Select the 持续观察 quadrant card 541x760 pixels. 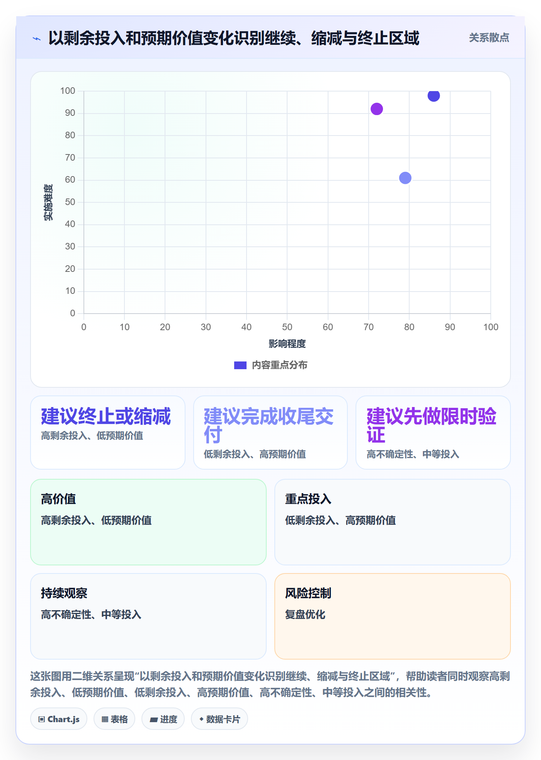[x=148, y=616]
